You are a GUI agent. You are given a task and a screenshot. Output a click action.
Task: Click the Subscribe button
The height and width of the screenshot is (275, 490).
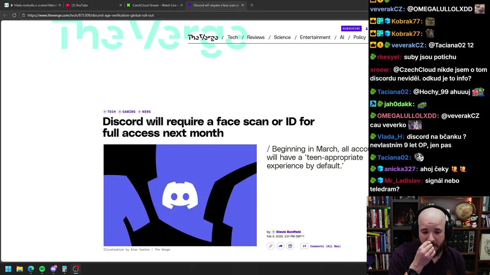(x=351, y=29)
